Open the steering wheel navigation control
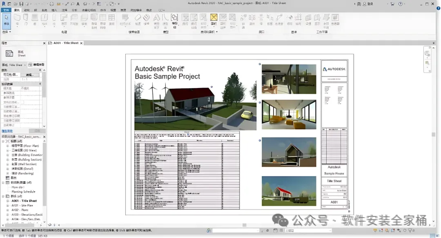The height and width of the screenshot is (238, 441). click(427, 54)
